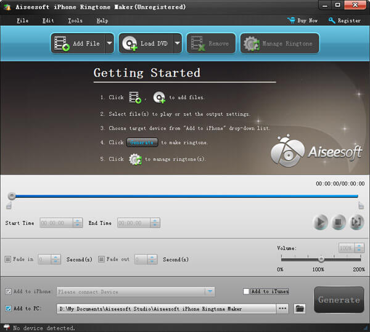Toggle the Fade in checkbox
Image resolution: width=370 pixels, height=332 pixels.
8,259
